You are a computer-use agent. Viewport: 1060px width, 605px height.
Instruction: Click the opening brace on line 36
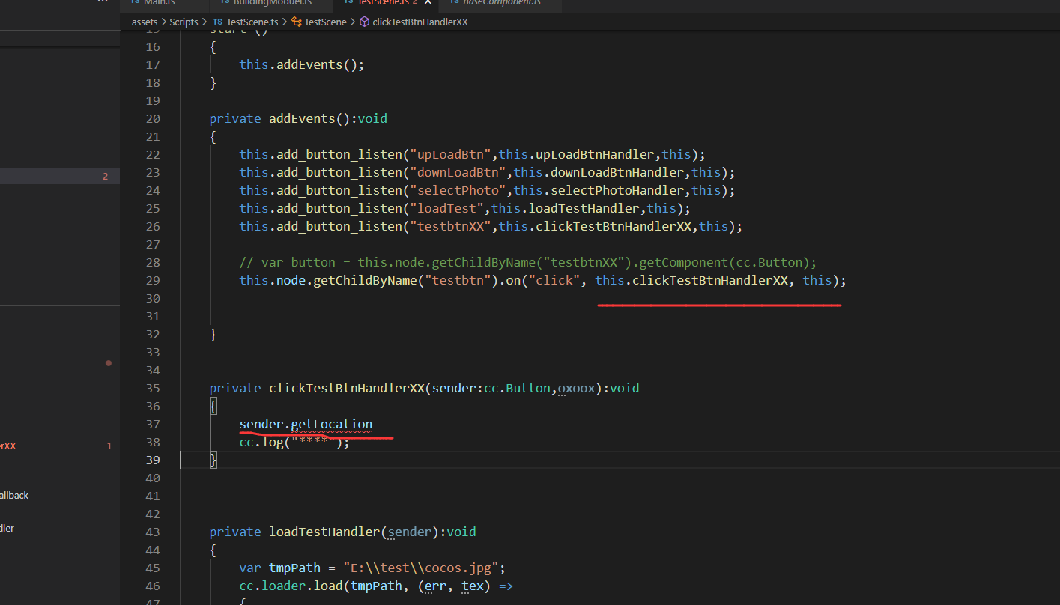click(x=213, y=406)
